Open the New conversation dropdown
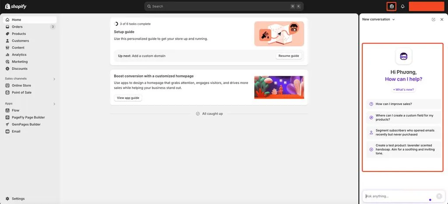 point(378,19)
